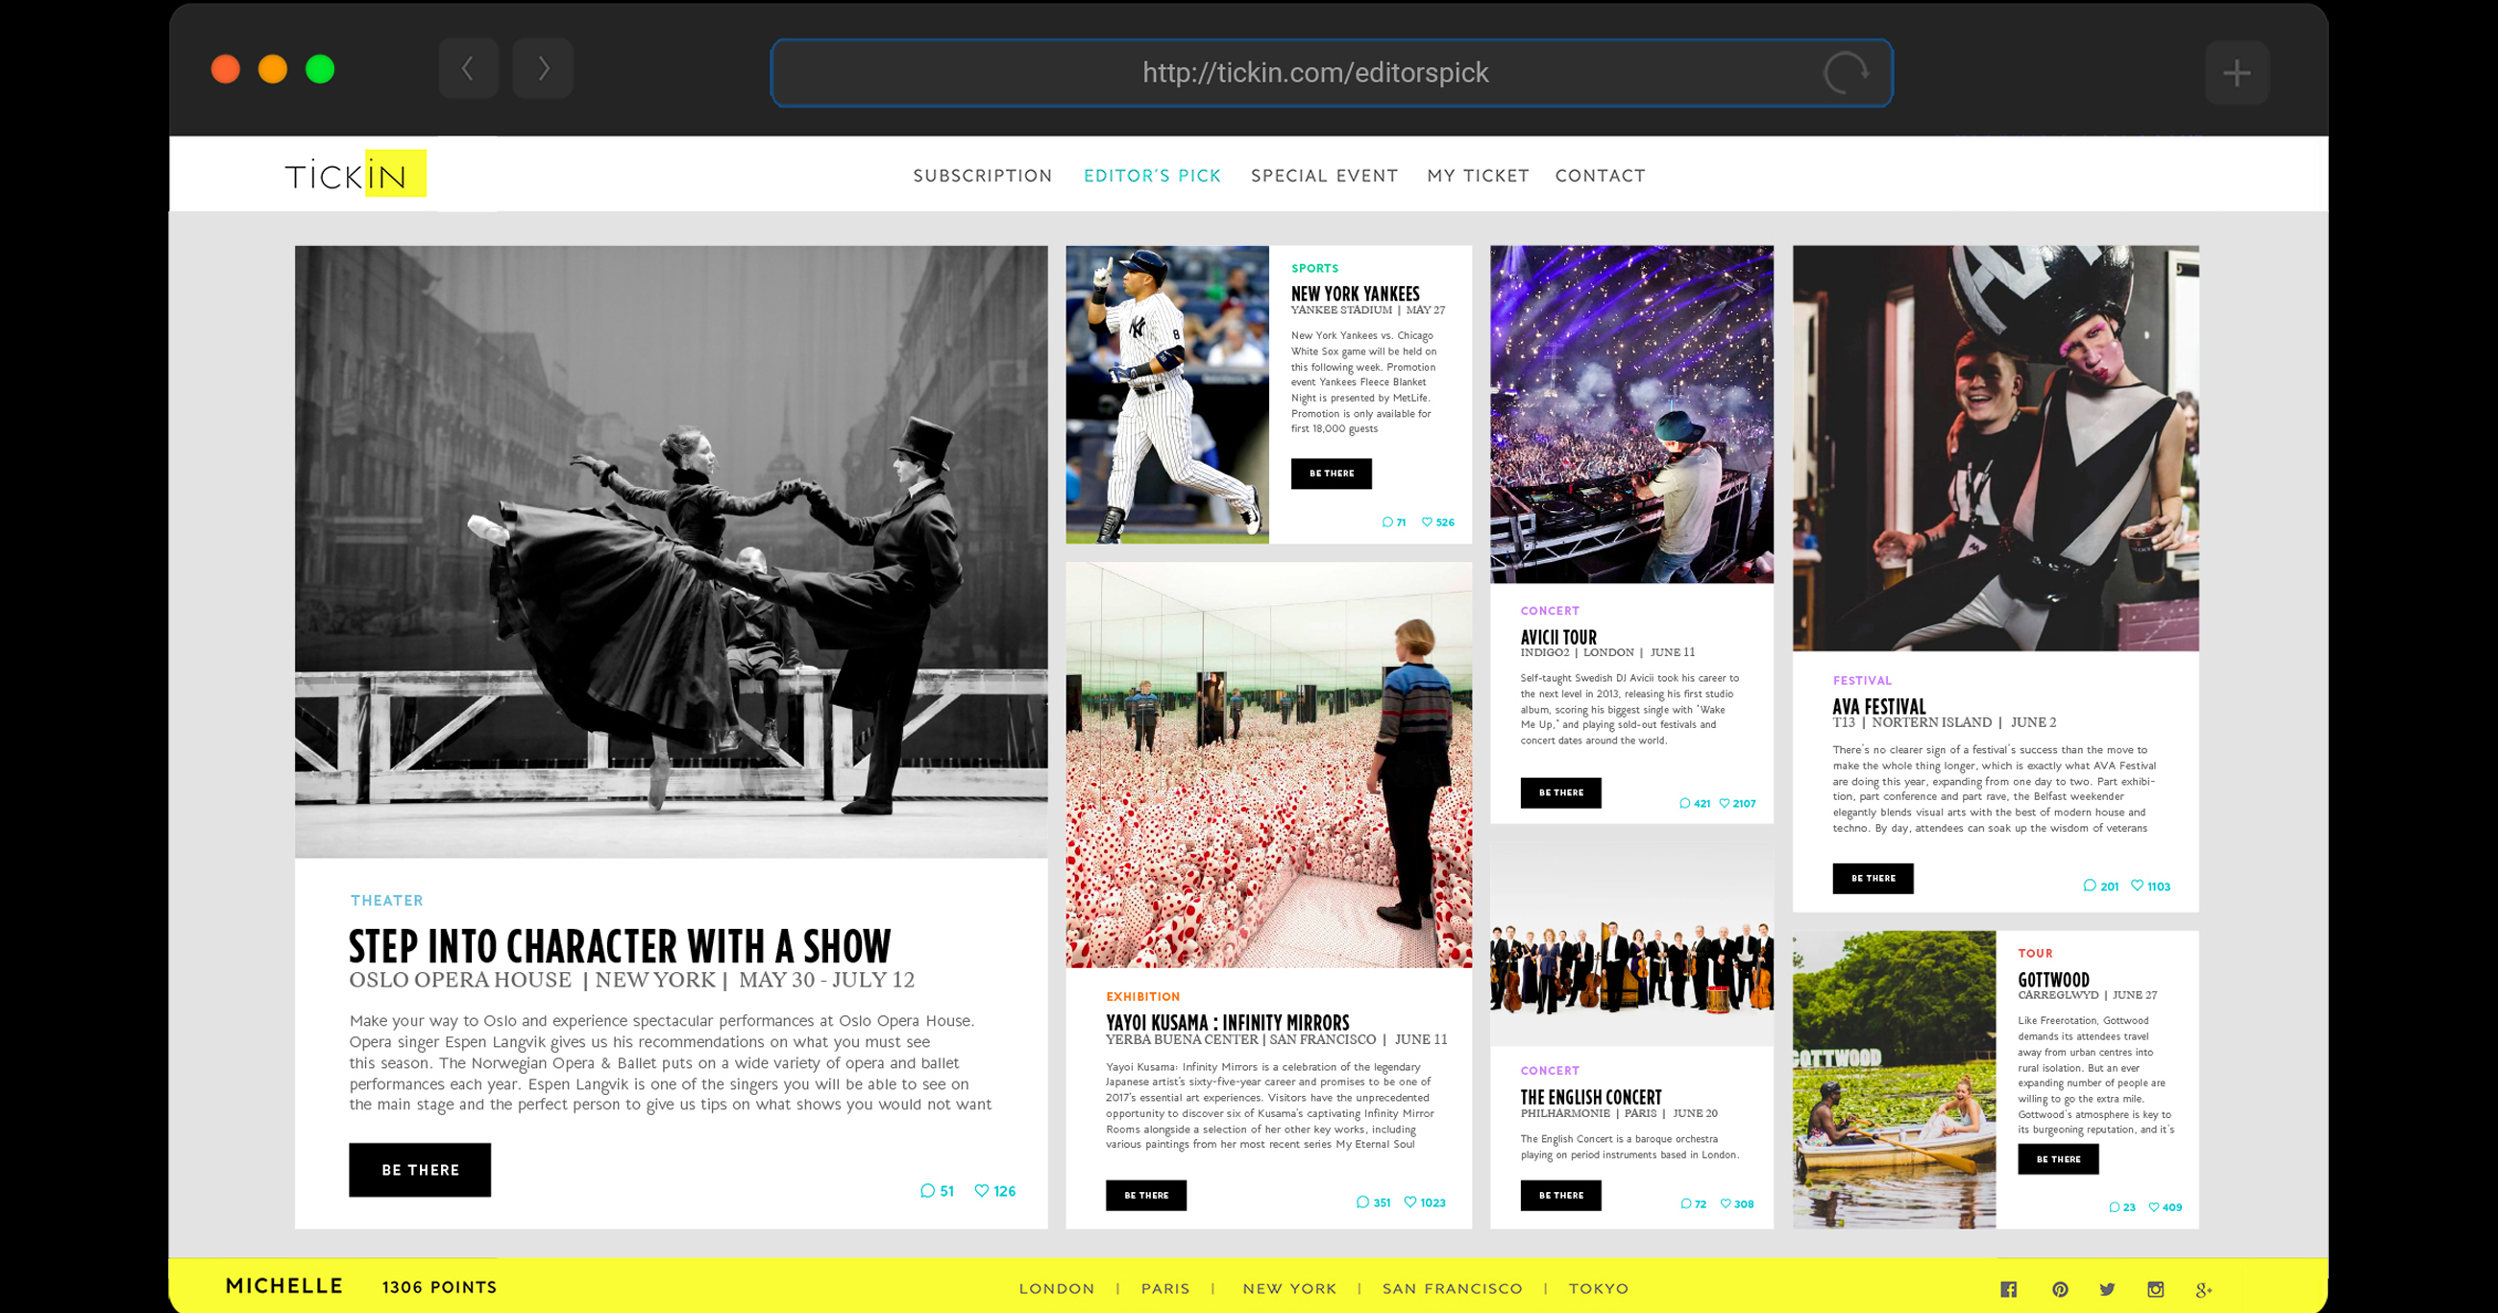Open comments on Avicii Tour card
2498x1313 pixels.
pyautogui.click(x=1684, y=803)
